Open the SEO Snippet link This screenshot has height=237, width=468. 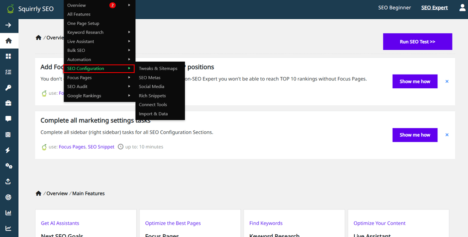click(101, 147)
